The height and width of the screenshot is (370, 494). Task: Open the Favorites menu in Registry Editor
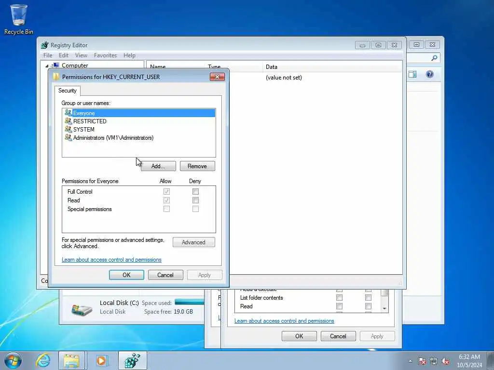pyautogui.click(x=105, y=55)
